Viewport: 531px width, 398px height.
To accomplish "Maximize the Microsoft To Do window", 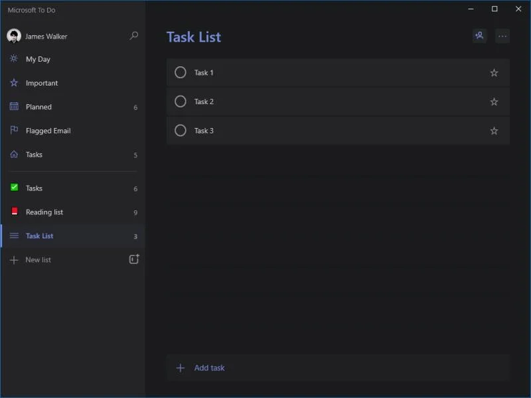I will 494,9.
